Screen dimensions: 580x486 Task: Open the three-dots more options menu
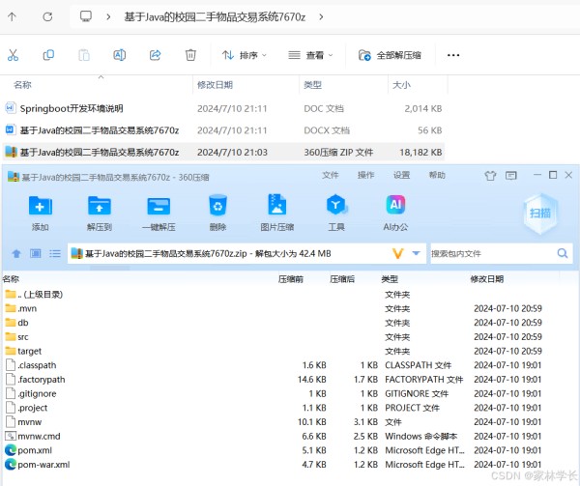coord(453,55)
